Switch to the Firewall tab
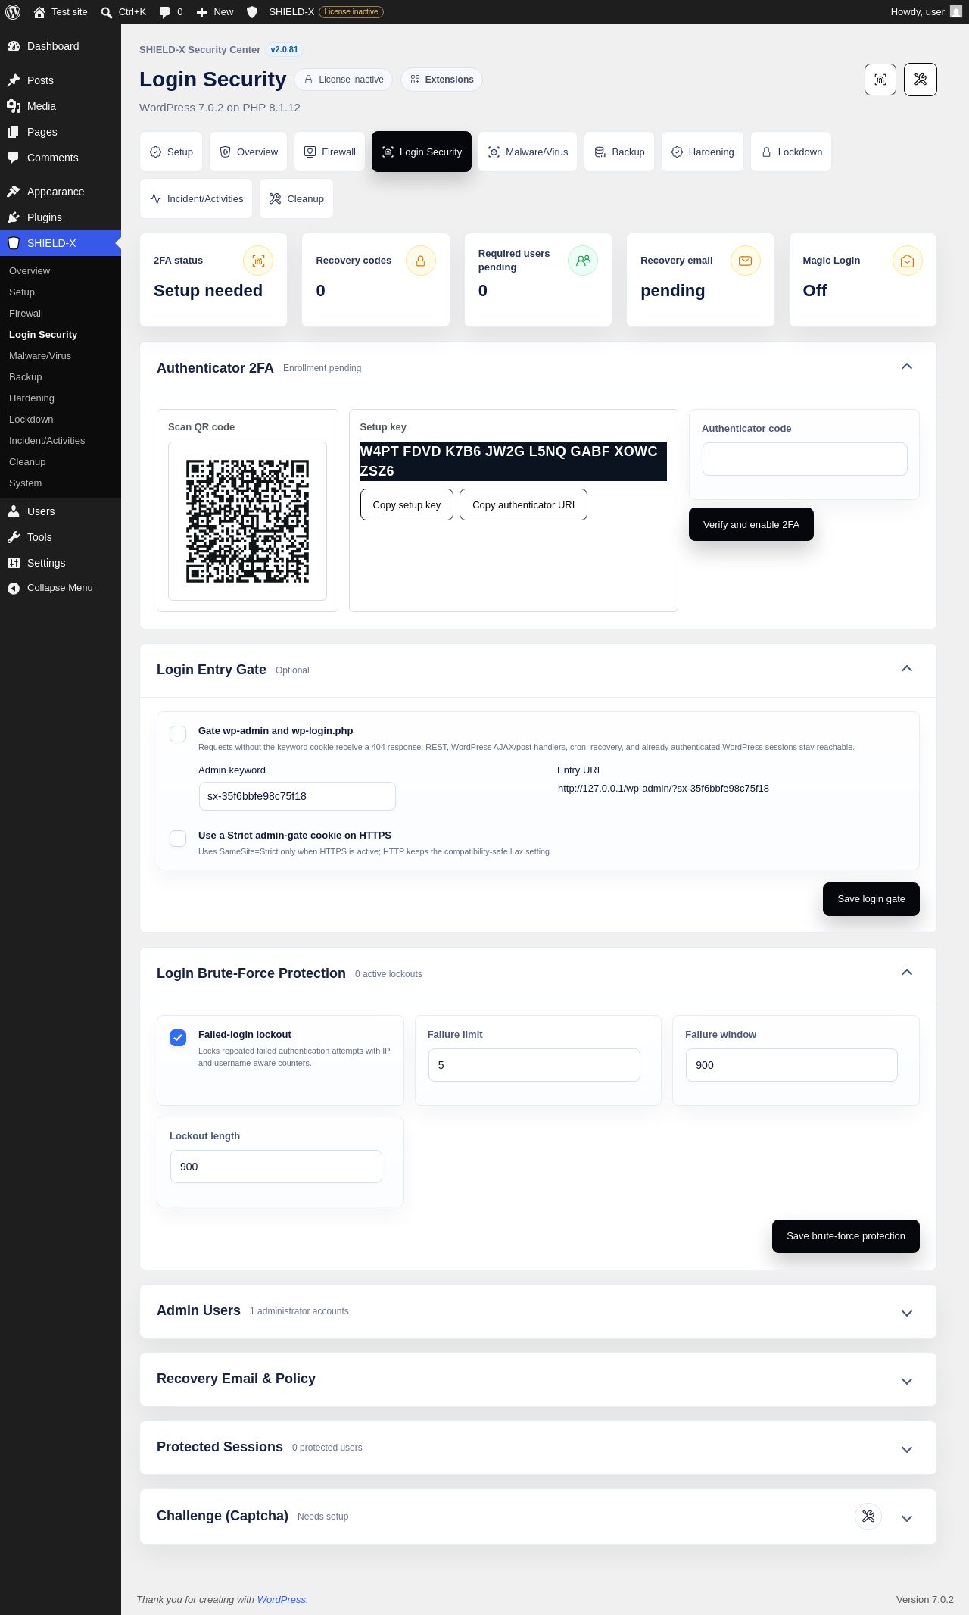Image resolution: width=969 pixels, height=1615 pixels. [329, 152]
